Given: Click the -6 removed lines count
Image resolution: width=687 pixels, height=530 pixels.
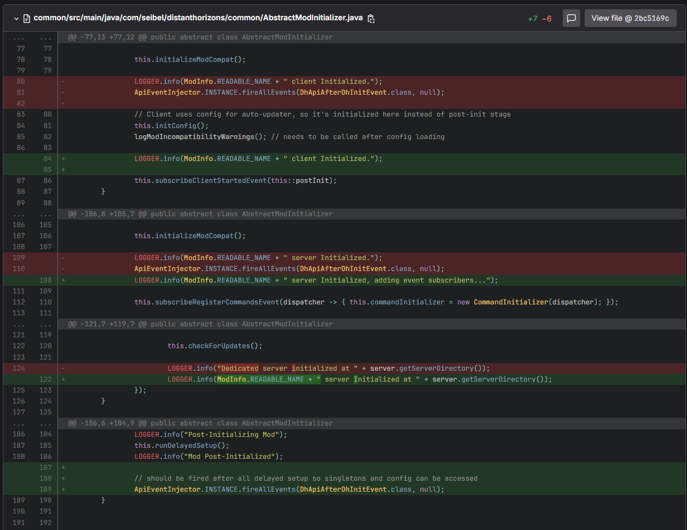Looking at the screenshot, I should pyautogui.click(x=546, y=19).
